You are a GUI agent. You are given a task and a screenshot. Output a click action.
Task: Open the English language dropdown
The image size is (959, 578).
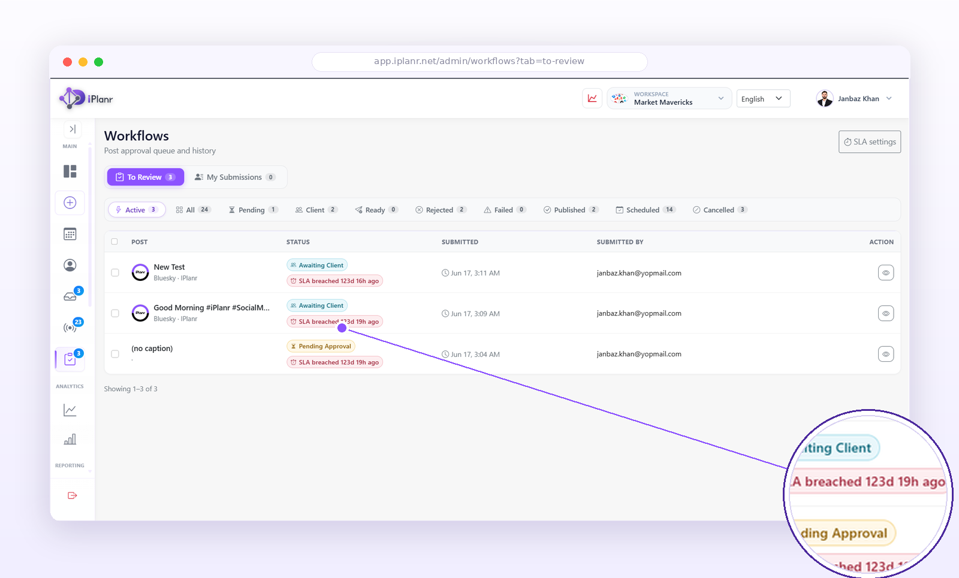763,99
